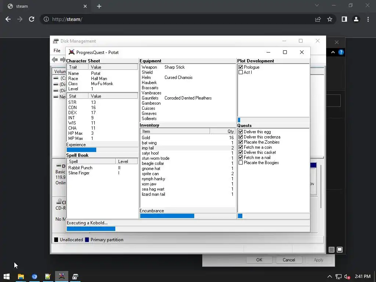Image resolution: width=376 pixels, height=282 pixels.
Task: Click the Qty column header in Inventory
Action: point(223,131)
